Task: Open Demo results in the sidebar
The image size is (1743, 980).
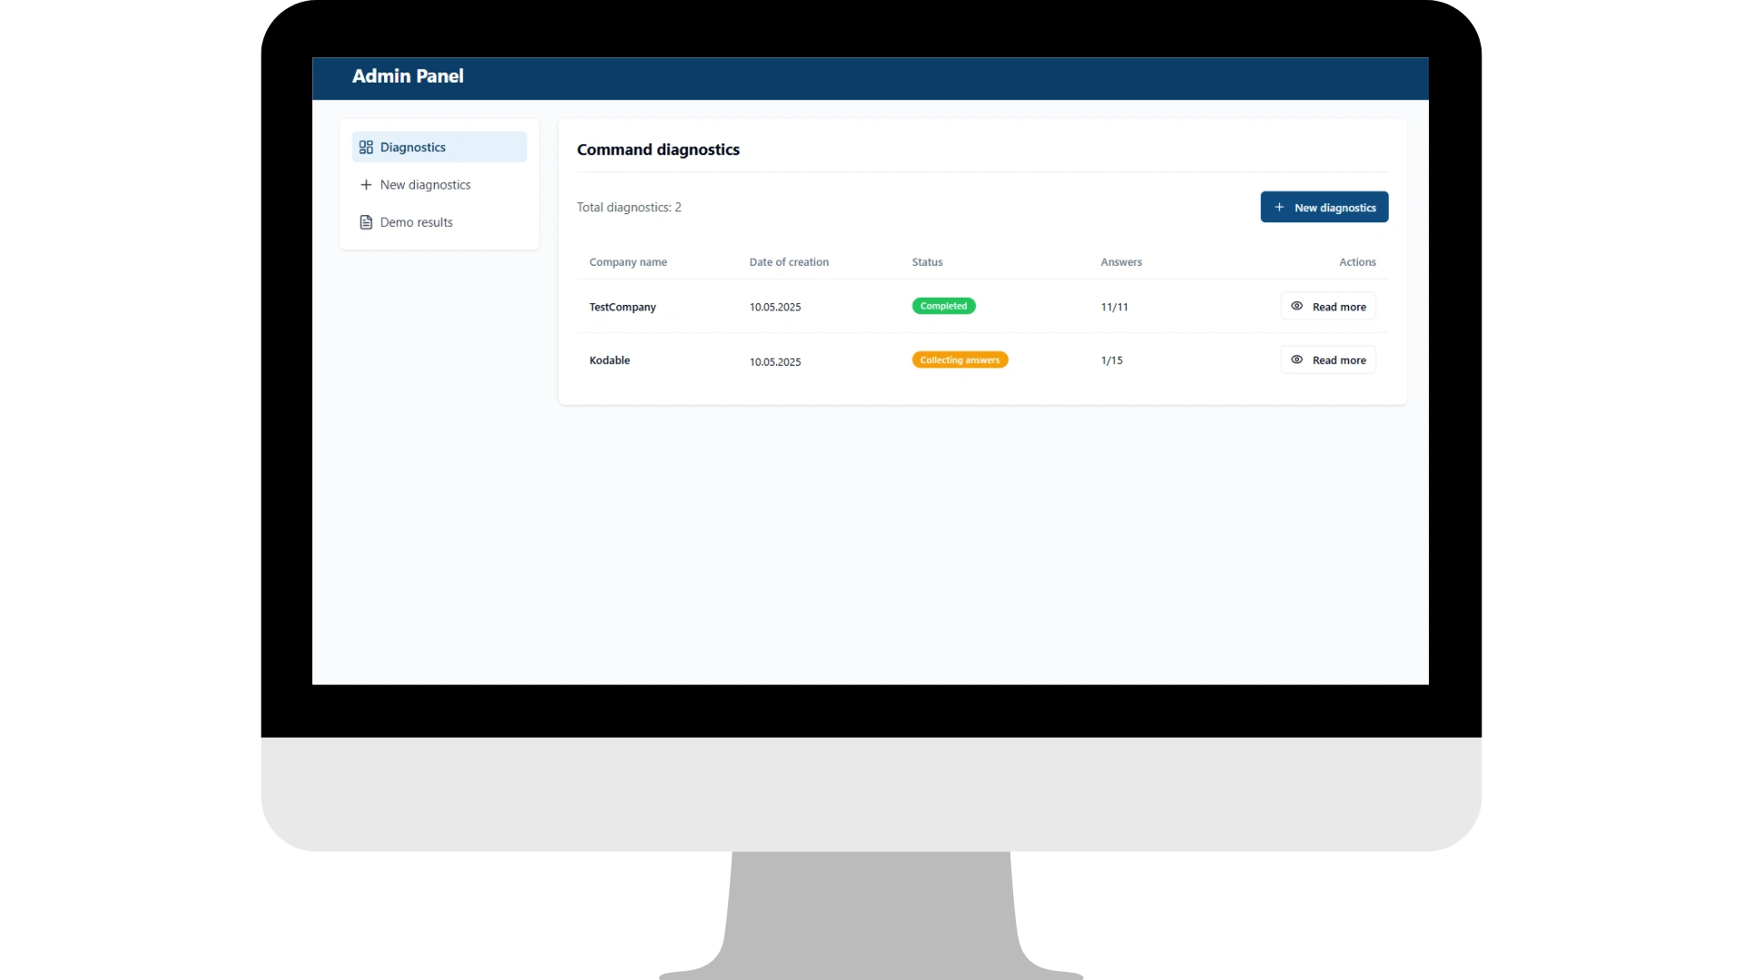Action: click(439, 222)
